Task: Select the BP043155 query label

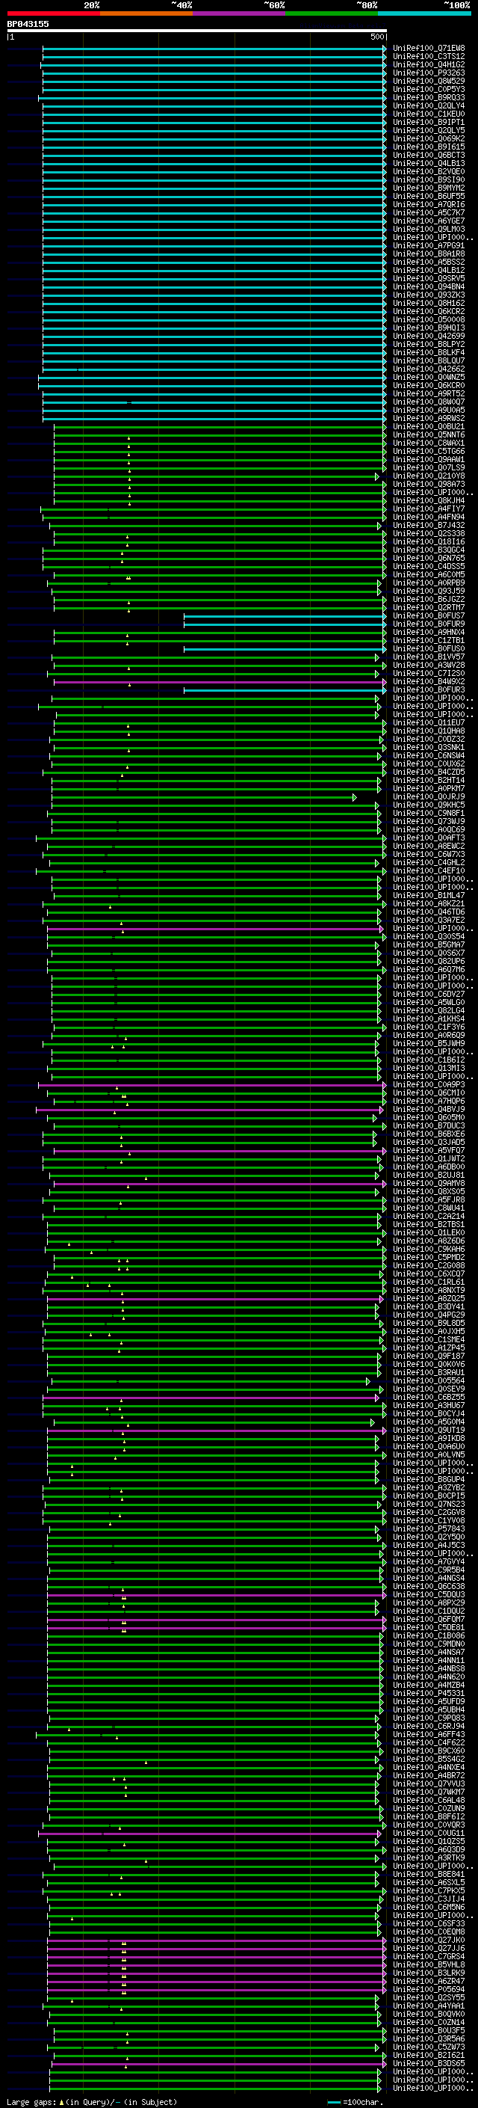Action: pyautogui.click(x=28, y=24)
